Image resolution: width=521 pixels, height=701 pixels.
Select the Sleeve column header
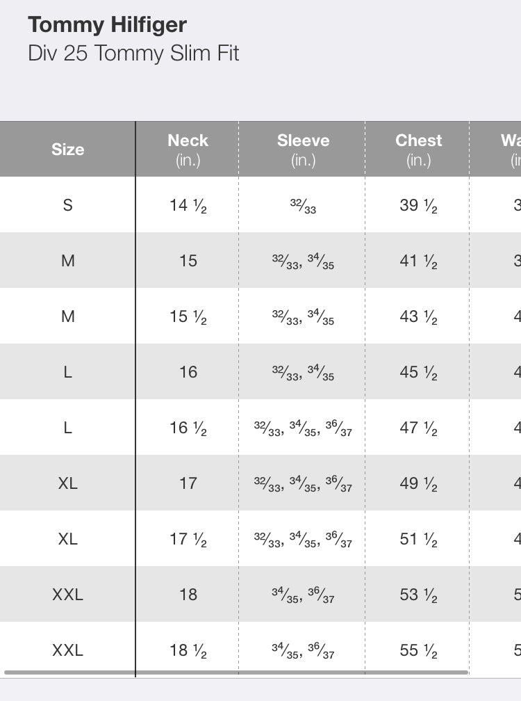(x=303, y=150)
